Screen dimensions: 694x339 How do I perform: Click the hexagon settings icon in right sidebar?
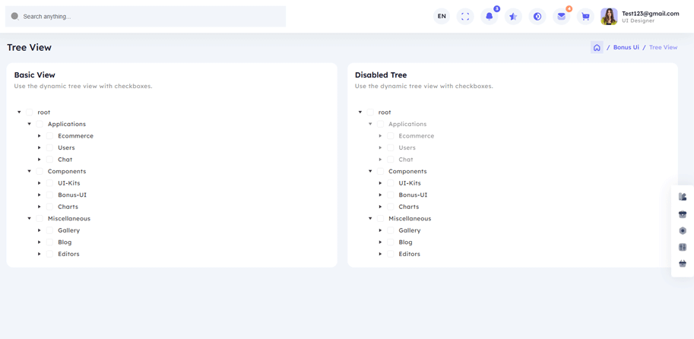tap(683, 230)
